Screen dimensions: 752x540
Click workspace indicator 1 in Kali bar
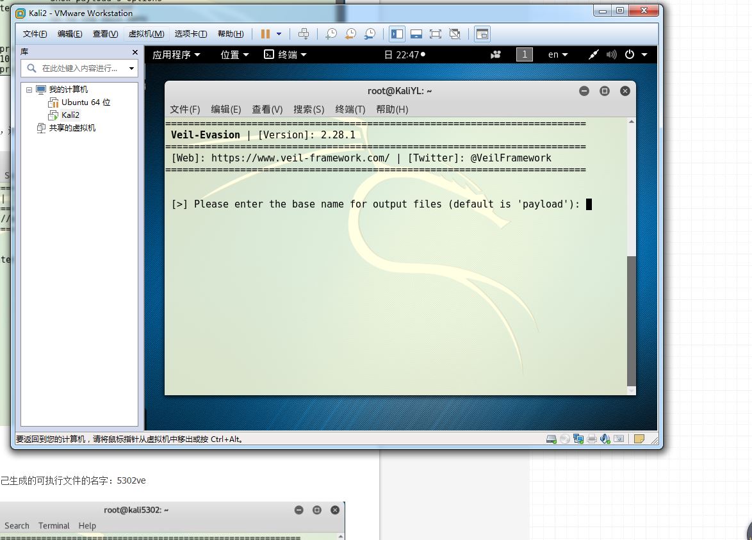point(524,54)
